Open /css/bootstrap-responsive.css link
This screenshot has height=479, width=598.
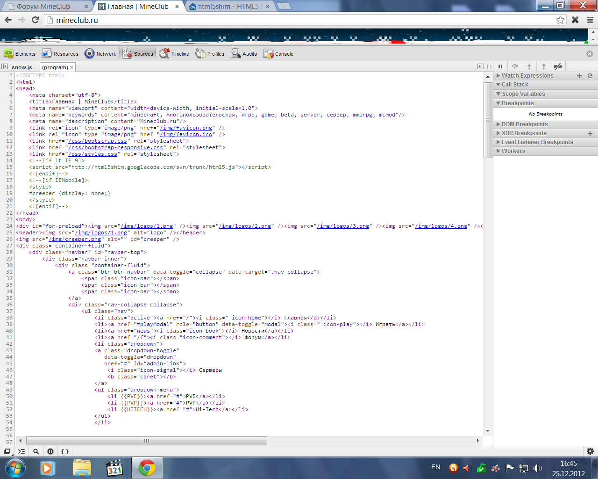(116, 147)
